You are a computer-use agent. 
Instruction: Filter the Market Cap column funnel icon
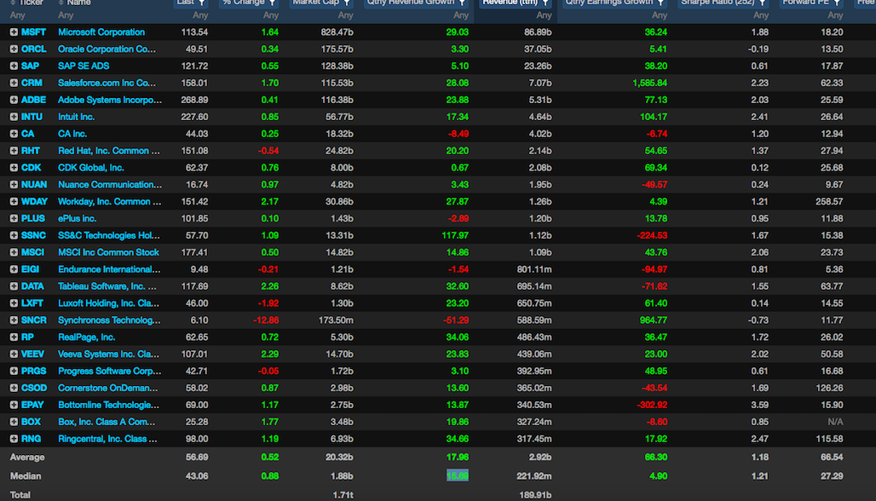pos(347,3)
